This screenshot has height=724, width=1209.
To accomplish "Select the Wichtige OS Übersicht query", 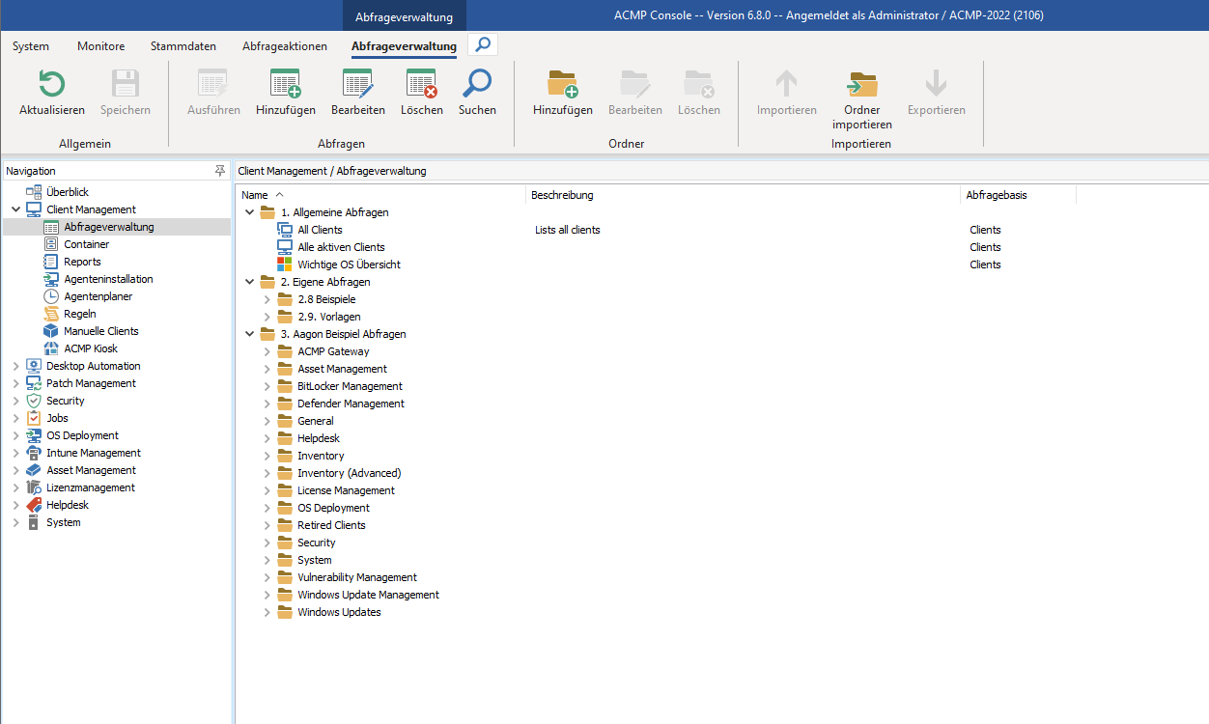I will (x=349, y=265).
